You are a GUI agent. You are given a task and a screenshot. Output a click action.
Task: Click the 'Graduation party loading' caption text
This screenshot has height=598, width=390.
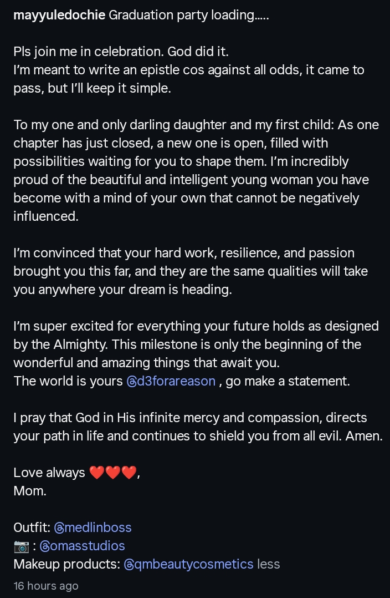point(188,15)
